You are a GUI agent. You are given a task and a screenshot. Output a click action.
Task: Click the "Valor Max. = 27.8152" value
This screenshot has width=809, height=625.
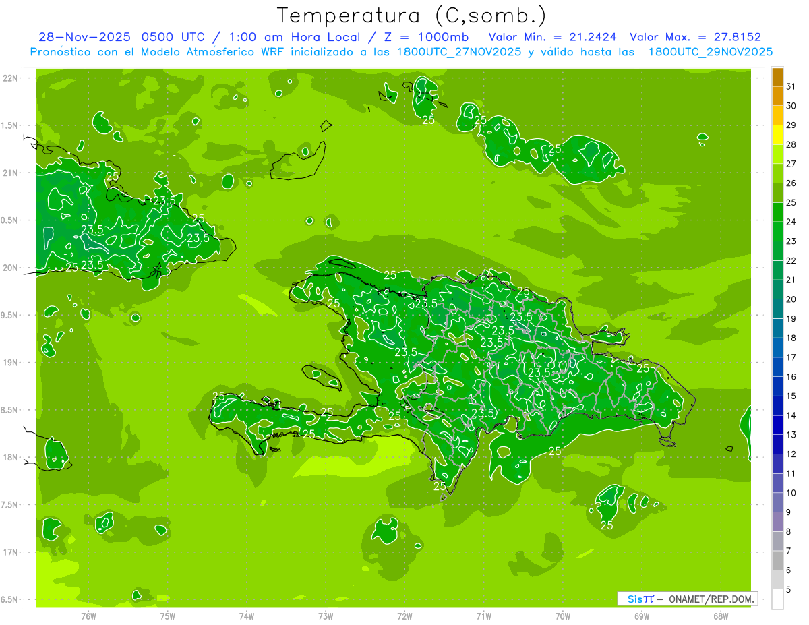tap(695, 37)
